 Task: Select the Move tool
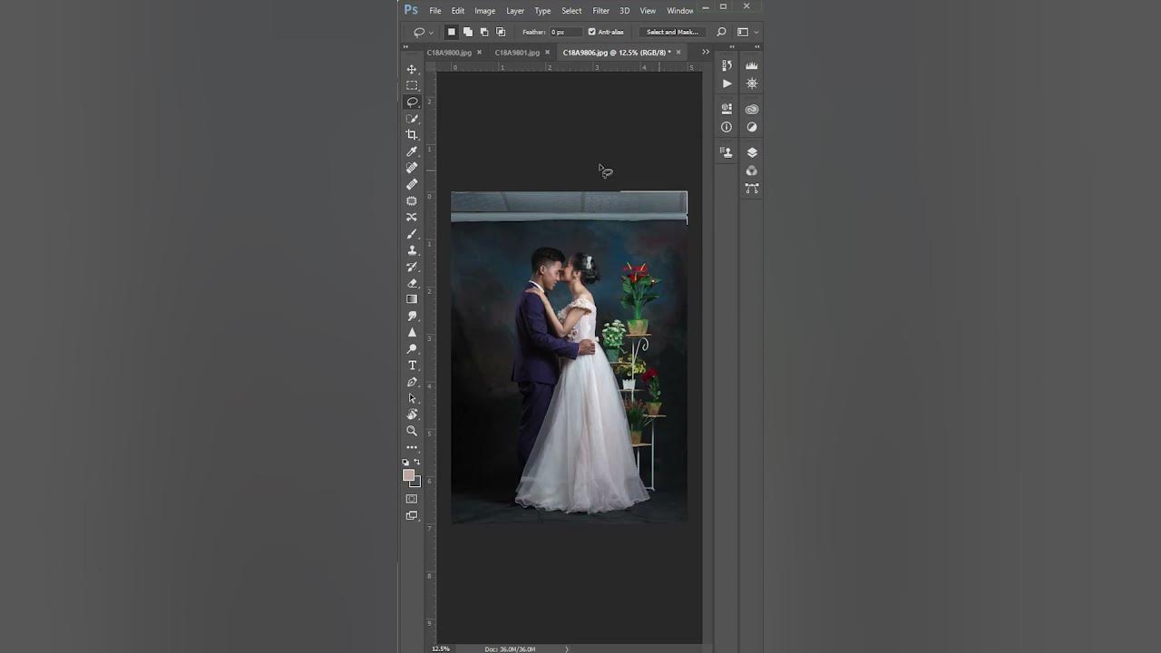point(412,69)
